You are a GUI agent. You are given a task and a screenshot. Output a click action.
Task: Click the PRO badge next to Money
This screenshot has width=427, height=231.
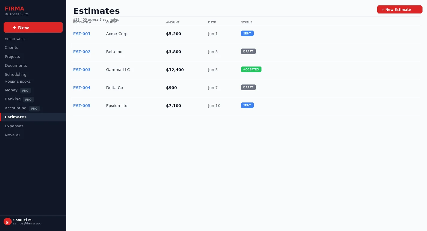coord(25,90)
